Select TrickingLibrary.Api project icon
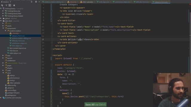Screen dimensions: 191x107 click(6, 11)
